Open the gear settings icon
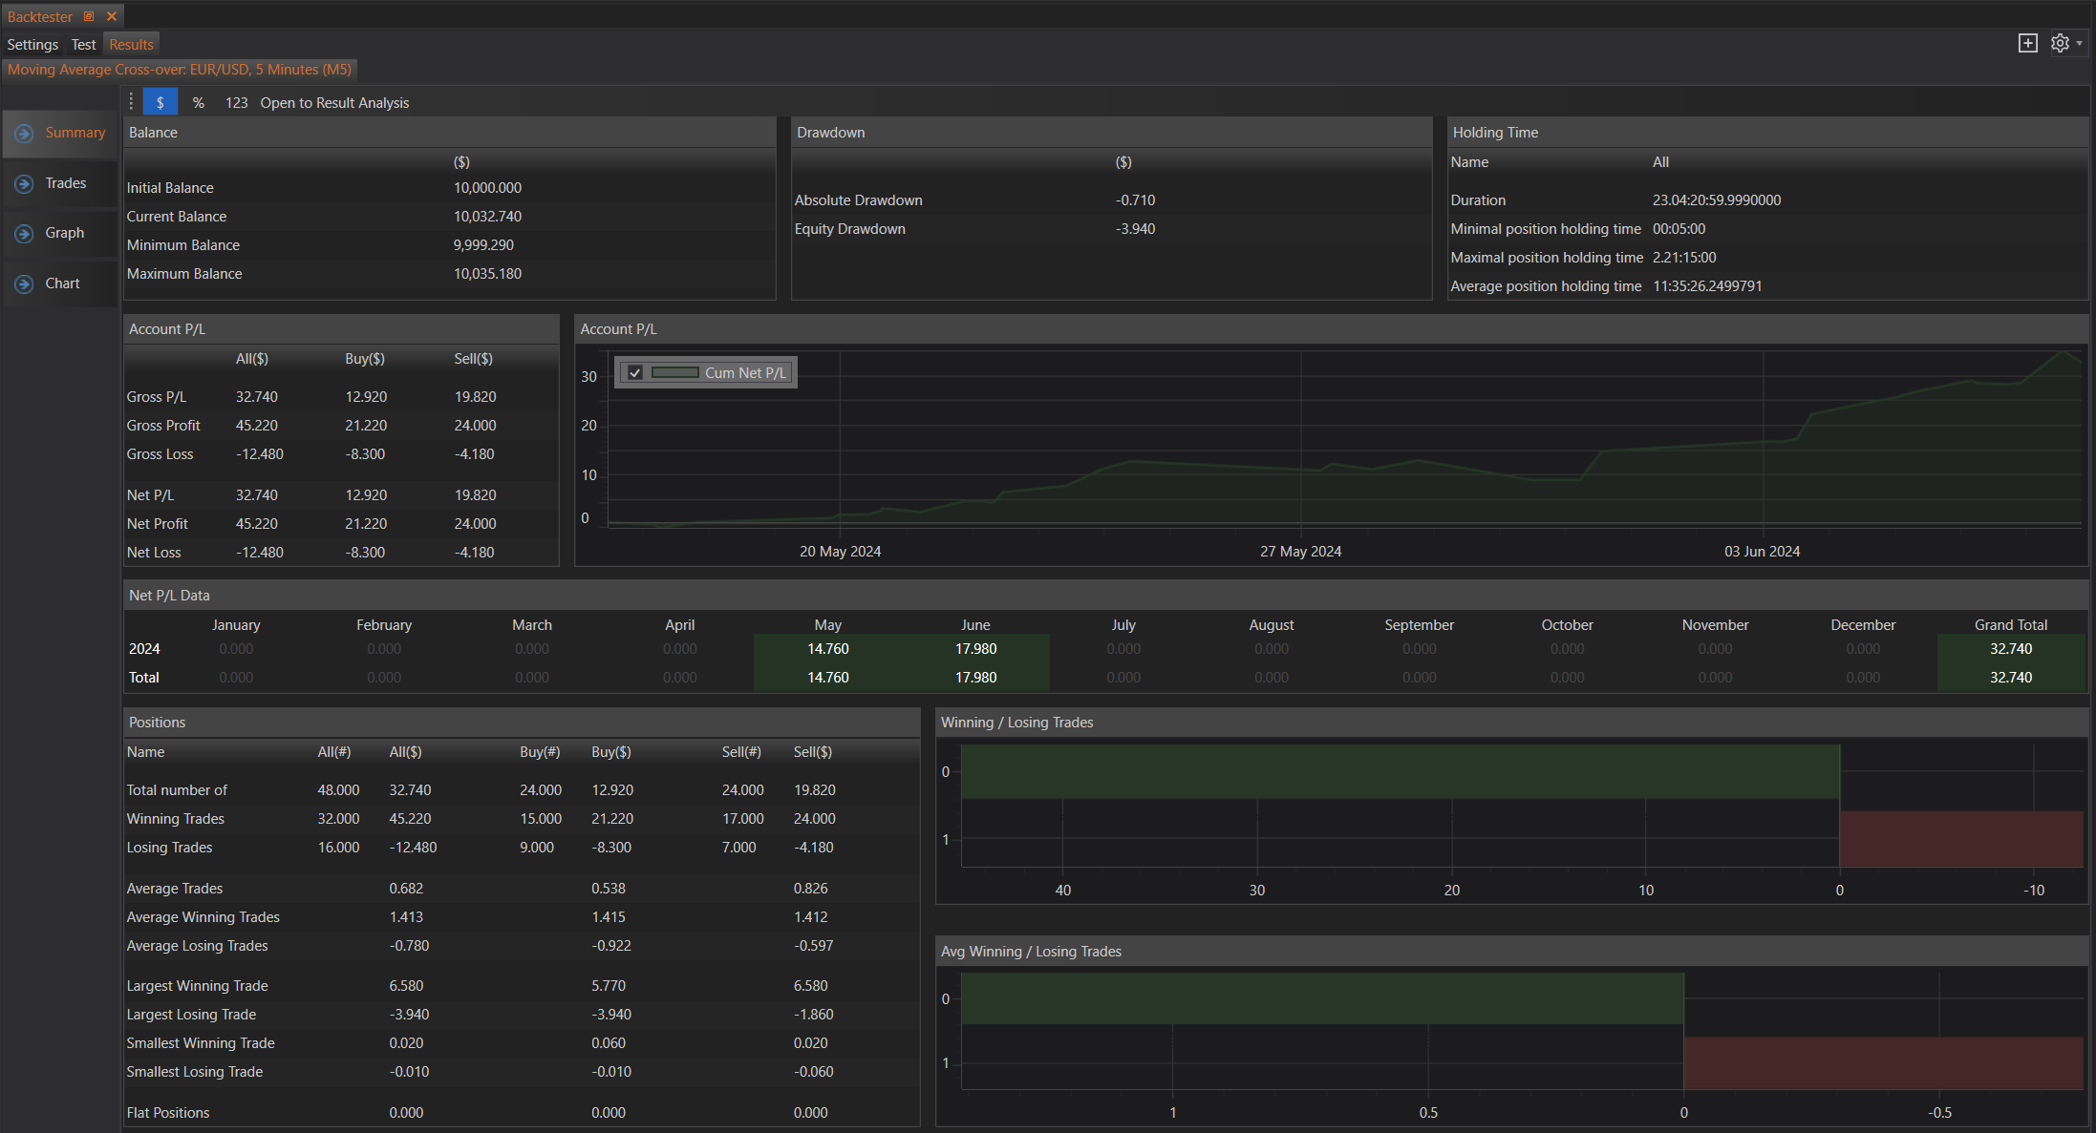Screen dimensions: 2096x1133 [x=2060, y=44]
